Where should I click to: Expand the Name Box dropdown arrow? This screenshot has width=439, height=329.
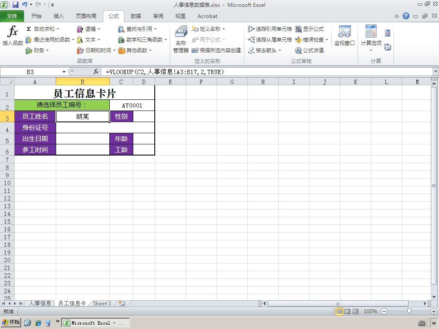pos(64,72)
